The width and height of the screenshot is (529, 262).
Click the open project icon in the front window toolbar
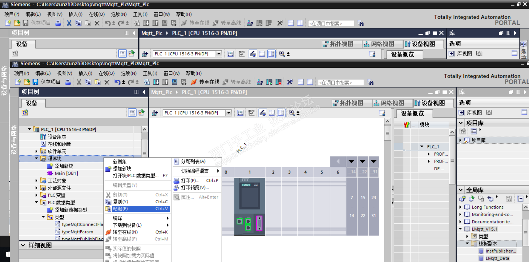(27, 82)
